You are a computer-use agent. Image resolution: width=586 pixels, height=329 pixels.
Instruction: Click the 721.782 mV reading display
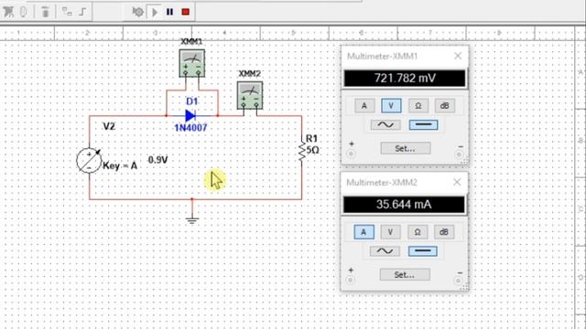[405, 79]
